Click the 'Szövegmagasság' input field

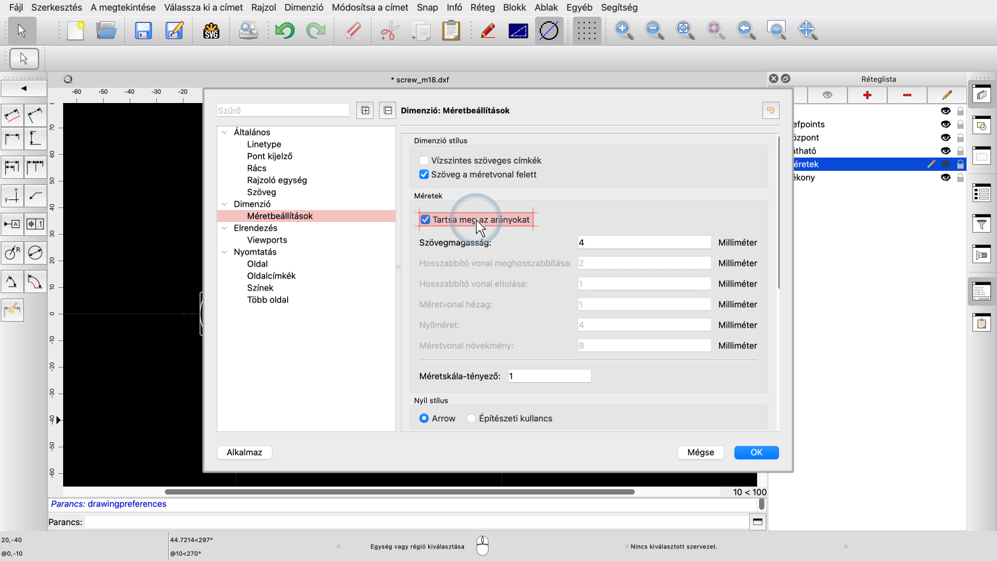click(x=644, y=243)
